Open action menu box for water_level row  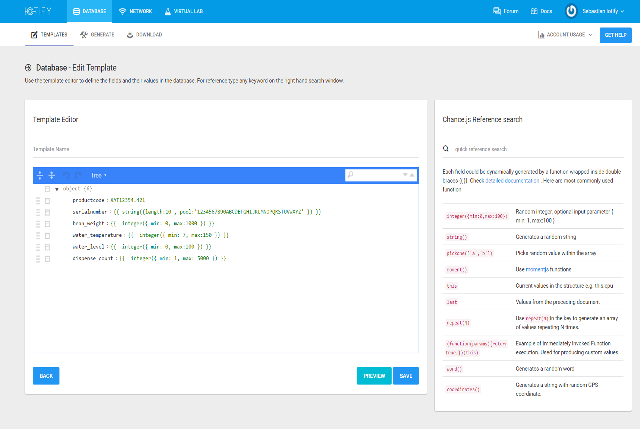pos(47,247)
